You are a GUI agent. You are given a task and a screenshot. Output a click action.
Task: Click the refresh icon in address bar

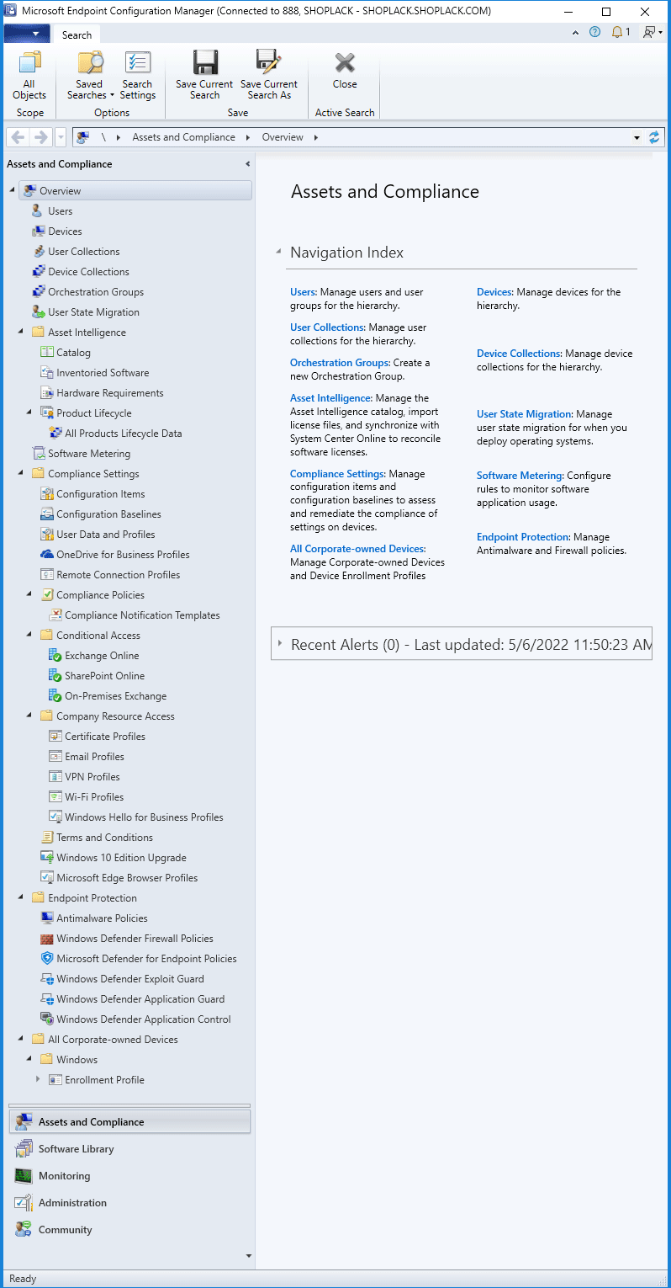[x=655, y=137]
